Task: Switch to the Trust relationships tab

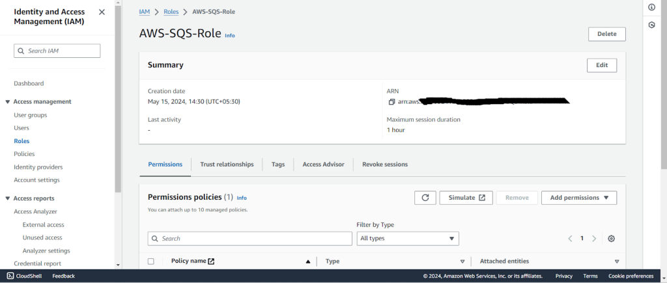Action: tap(227, 165)
